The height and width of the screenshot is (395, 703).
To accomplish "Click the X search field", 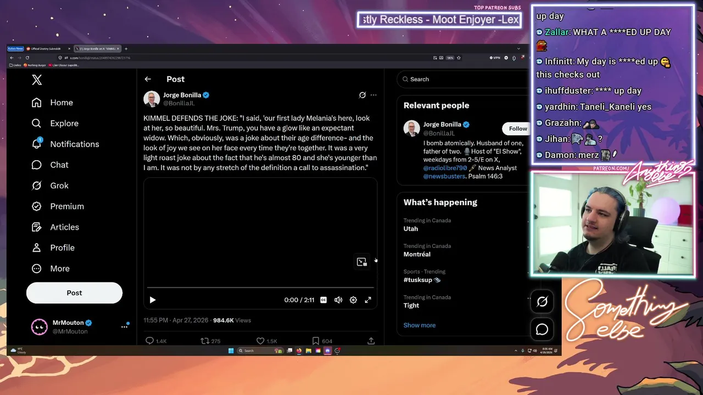I will click(462, 79).
